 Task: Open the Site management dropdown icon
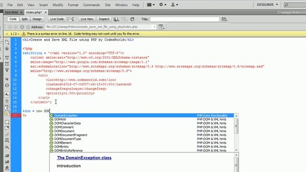click(x=175, y=5)
